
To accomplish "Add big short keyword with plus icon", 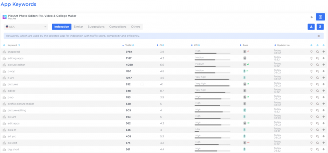I will 324,149.
